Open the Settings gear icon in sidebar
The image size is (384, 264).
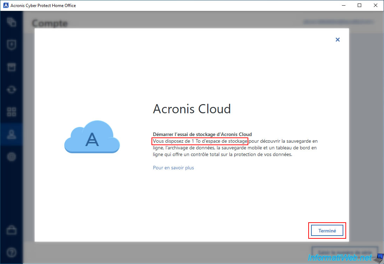[12, 157]
